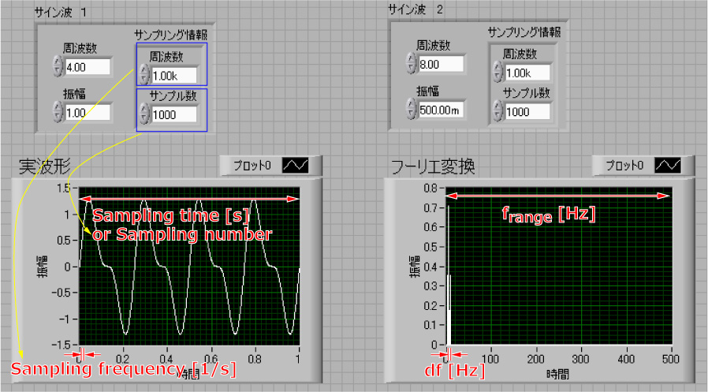Click the plot icon in フーリエ変換 legend
Viewport: 708px width, 392px height.
pos(667,166)
